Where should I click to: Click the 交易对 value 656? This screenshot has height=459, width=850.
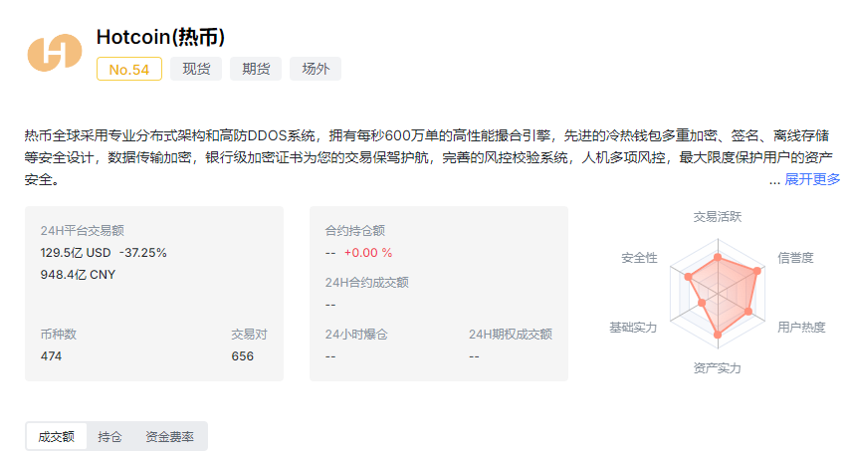(x=243, y=355)
